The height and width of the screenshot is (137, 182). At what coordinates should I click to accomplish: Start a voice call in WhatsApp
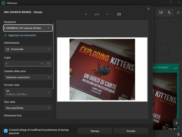[x=169, y=12]
